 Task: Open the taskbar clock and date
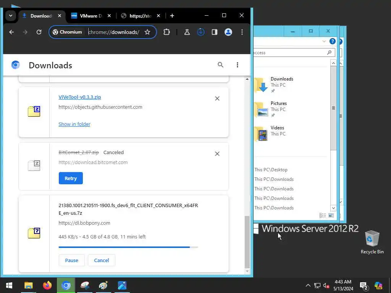pos(343,285)
